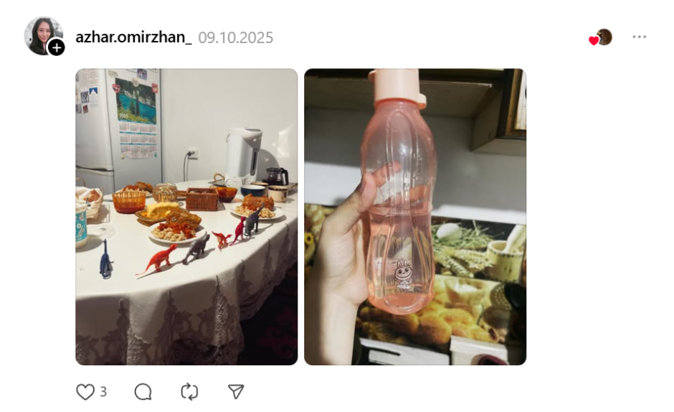The height and width of the screenshot is (412, 674).
Task: Share the post via paper plane icon
Action: click(236, 392)
